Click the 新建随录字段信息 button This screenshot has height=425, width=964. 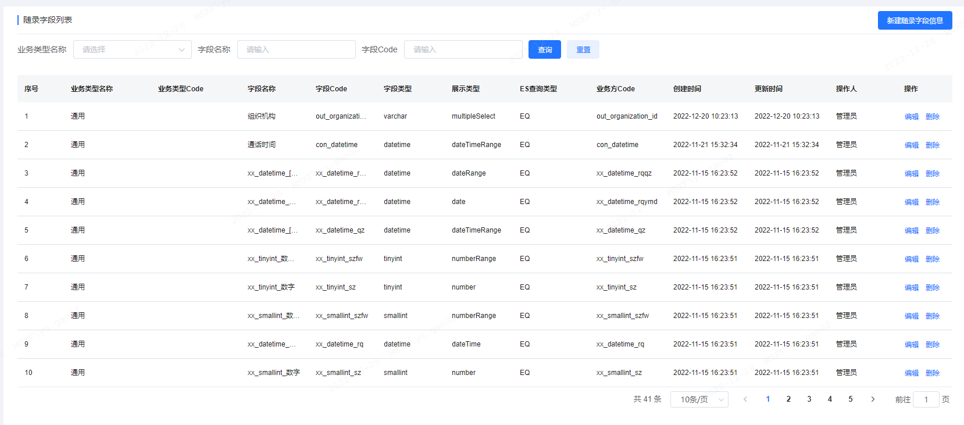tap(915, 20)
